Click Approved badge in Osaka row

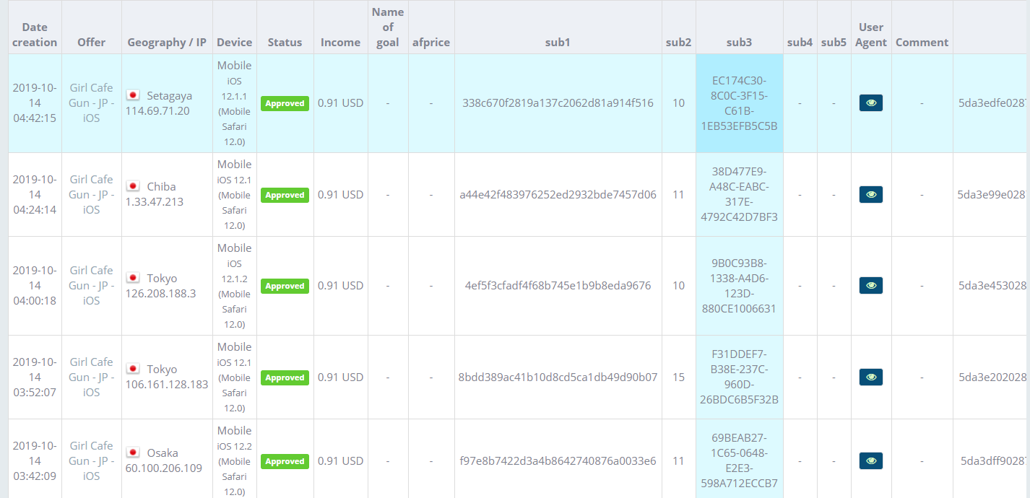(x=285, y=461)
